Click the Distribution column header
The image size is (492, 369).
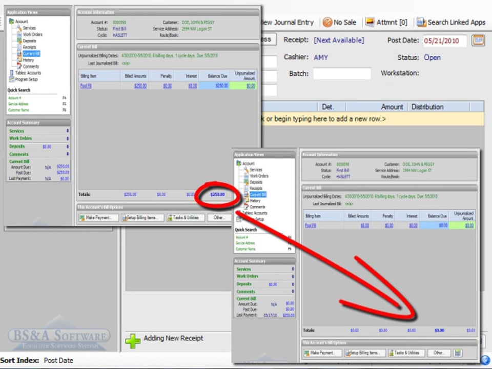tap(439, 107)
